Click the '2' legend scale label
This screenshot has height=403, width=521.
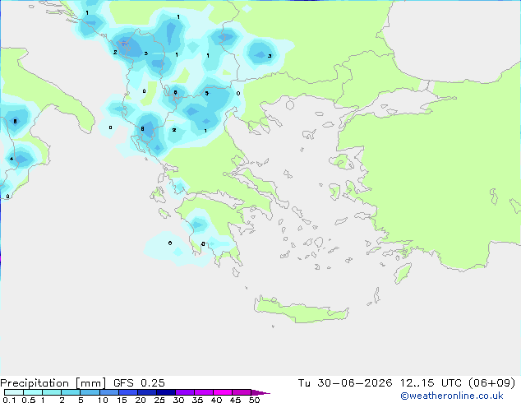(x=62, y=400)
